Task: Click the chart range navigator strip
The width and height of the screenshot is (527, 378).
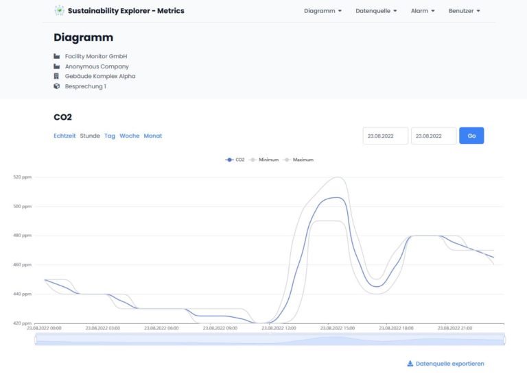Action: tap(269, 339)
